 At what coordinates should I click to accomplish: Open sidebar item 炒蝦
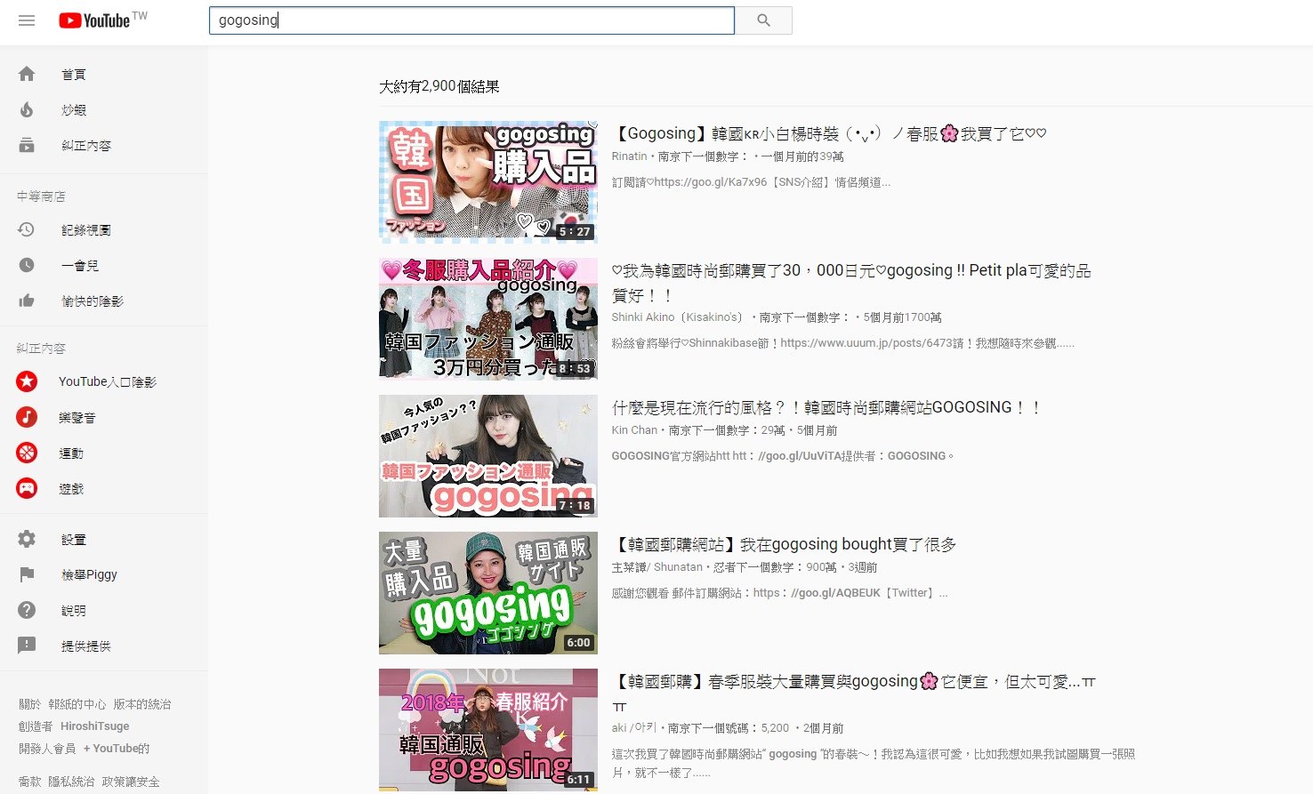(x=103, y=109)
